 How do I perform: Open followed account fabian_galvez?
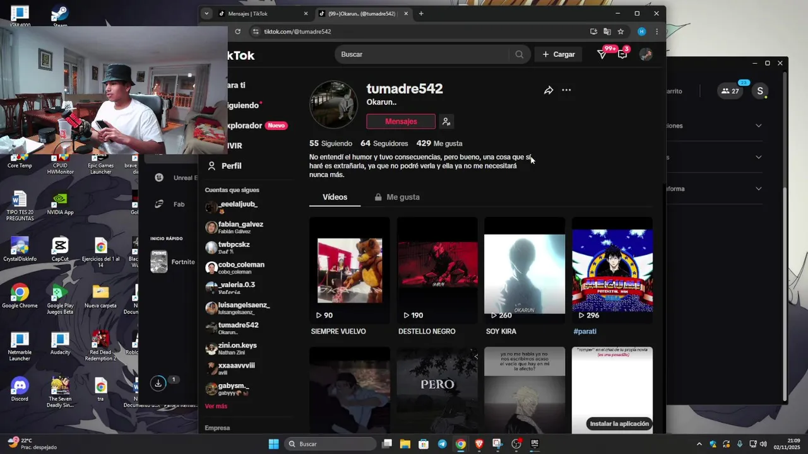(235, 228)
